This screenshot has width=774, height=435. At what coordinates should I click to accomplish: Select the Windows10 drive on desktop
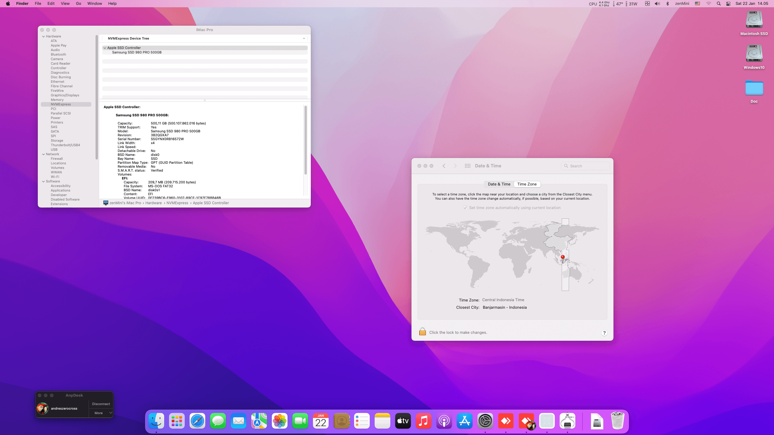click(x=754, y=57)
